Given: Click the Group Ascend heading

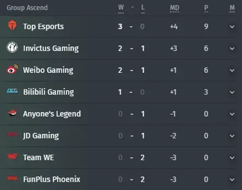Looking at the screenshot, I should tap(27, 8).
